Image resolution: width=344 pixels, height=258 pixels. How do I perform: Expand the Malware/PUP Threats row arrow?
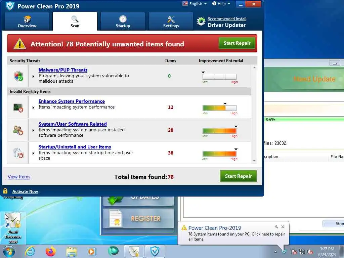[33, 76]
